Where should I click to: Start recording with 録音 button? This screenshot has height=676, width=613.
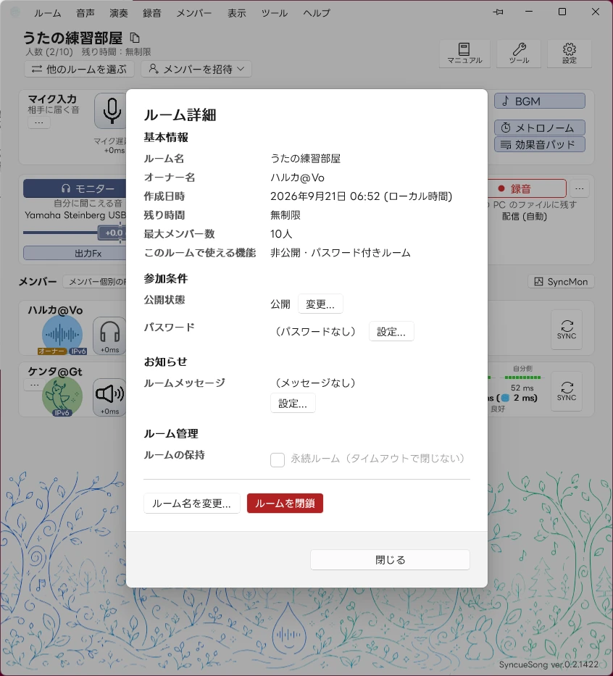pos(527,188)
